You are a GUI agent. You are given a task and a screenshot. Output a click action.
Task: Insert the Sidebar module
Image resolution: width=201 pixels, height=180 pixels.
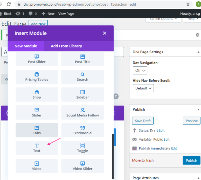pyautogui.click(x=83, y=95)
